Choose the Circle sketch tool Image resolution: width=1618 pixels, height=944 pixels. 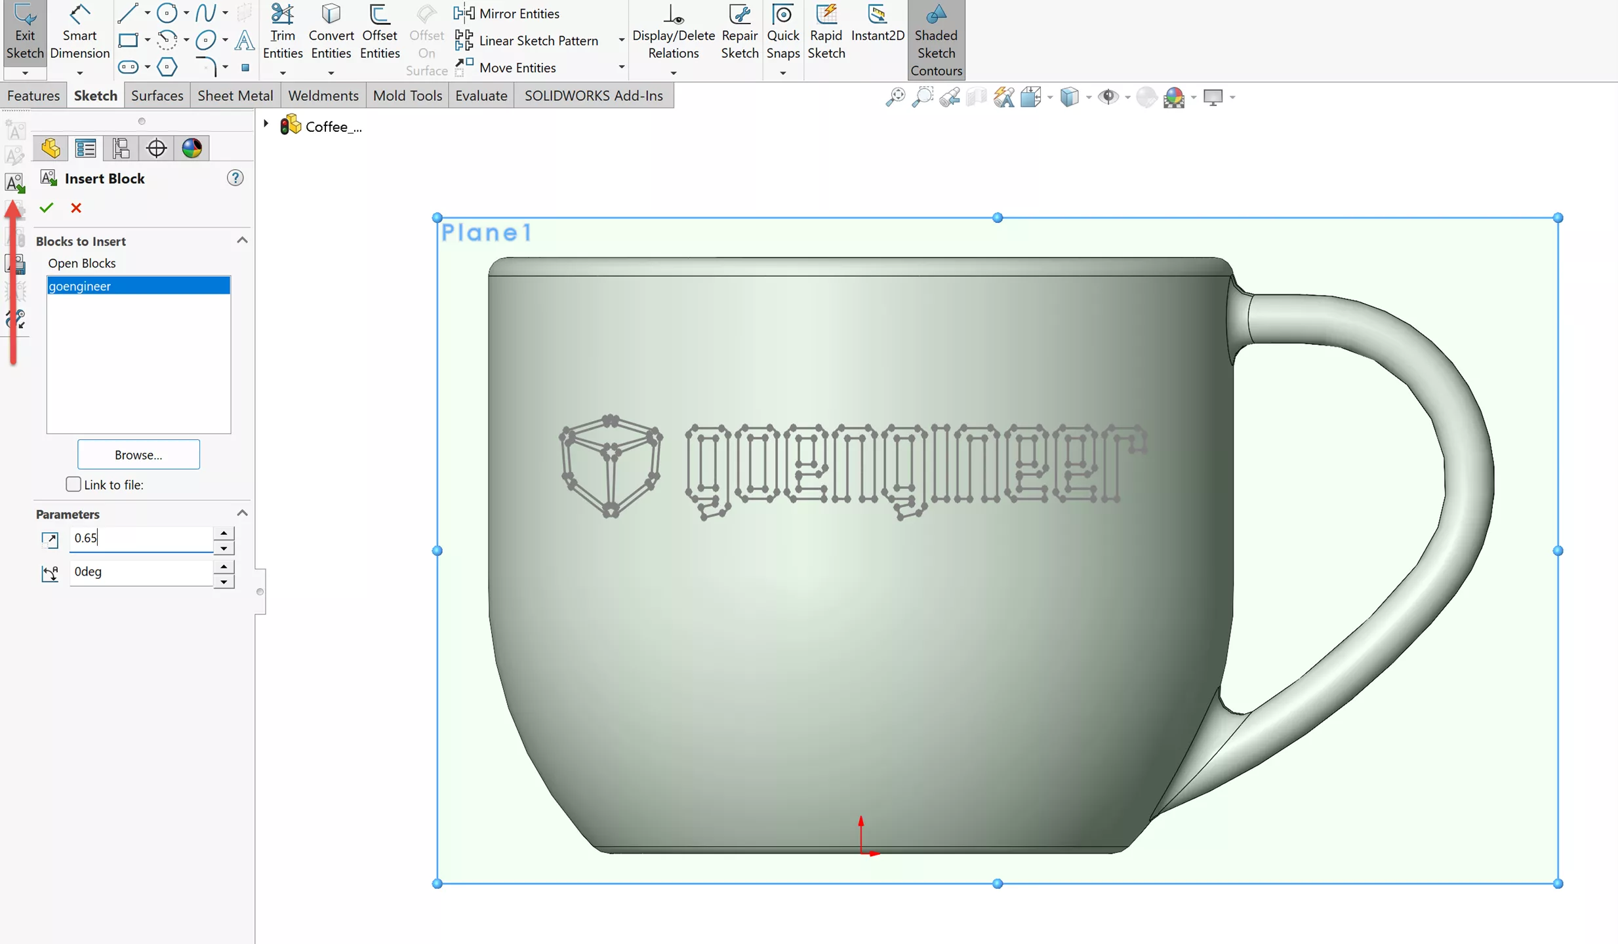pyautogui.click(x=167, y=12)
